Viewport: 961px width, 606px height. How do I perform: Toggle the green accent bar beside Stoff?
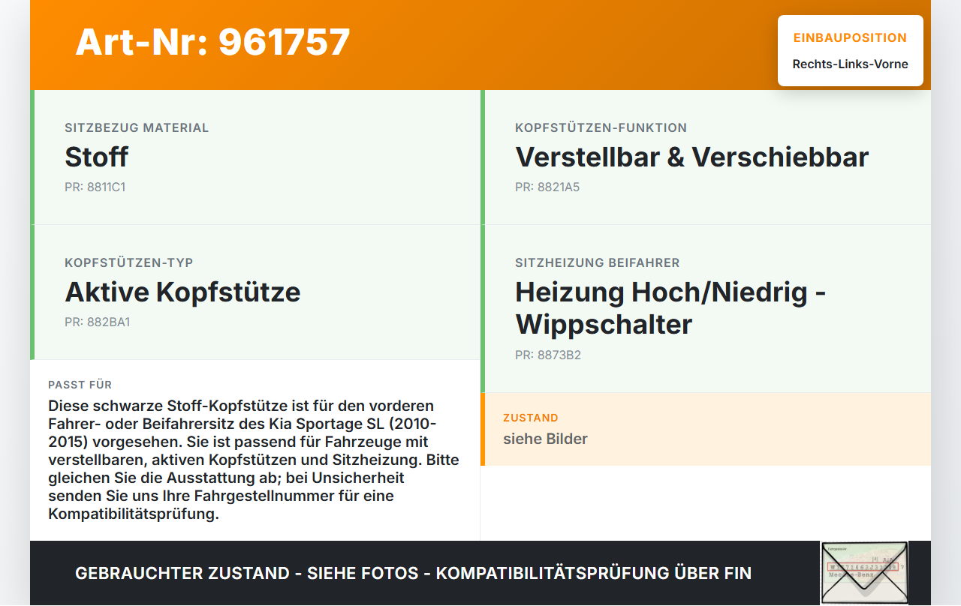pos(32,156)
